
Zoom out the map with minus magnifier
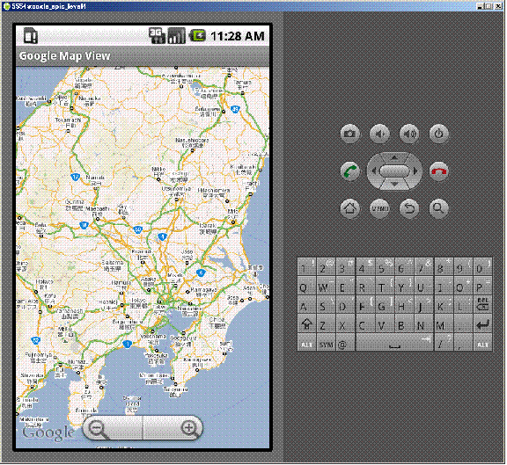pos(113,428)
